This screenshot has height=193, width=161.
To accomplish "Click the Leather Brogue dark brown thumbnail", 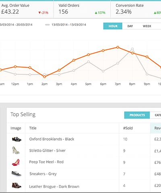I will pos(17,185).
